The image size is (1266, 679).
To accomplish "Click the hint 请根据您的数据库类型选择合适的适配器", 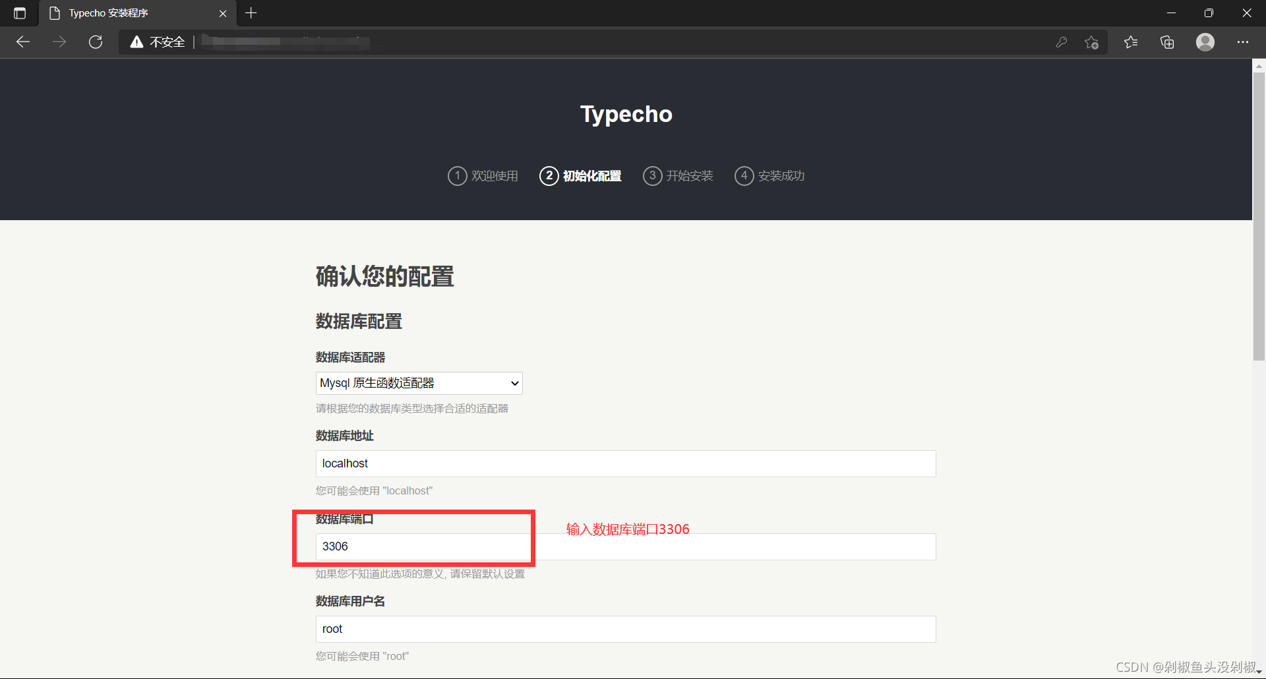I will point(412,409).
